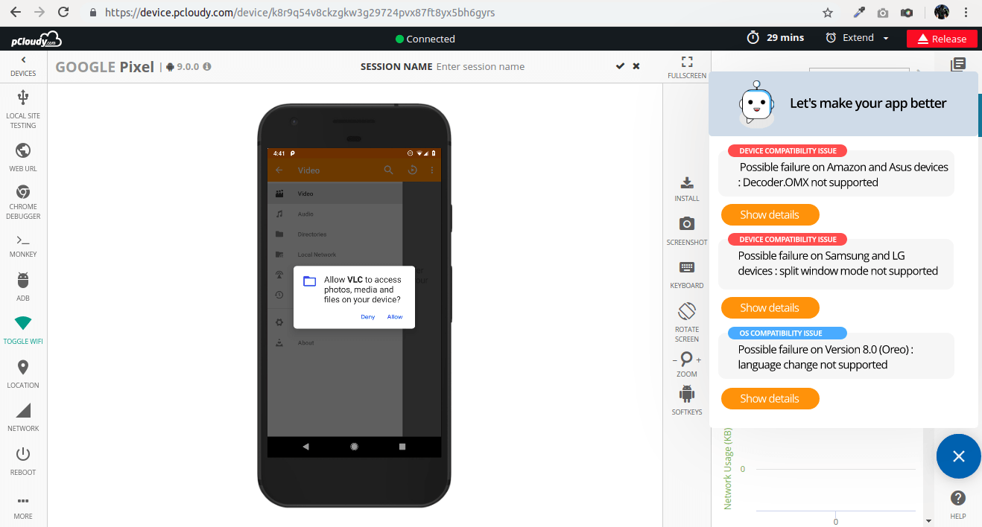
Task: Open the Keyboard tool
Action: click(687, 275)
